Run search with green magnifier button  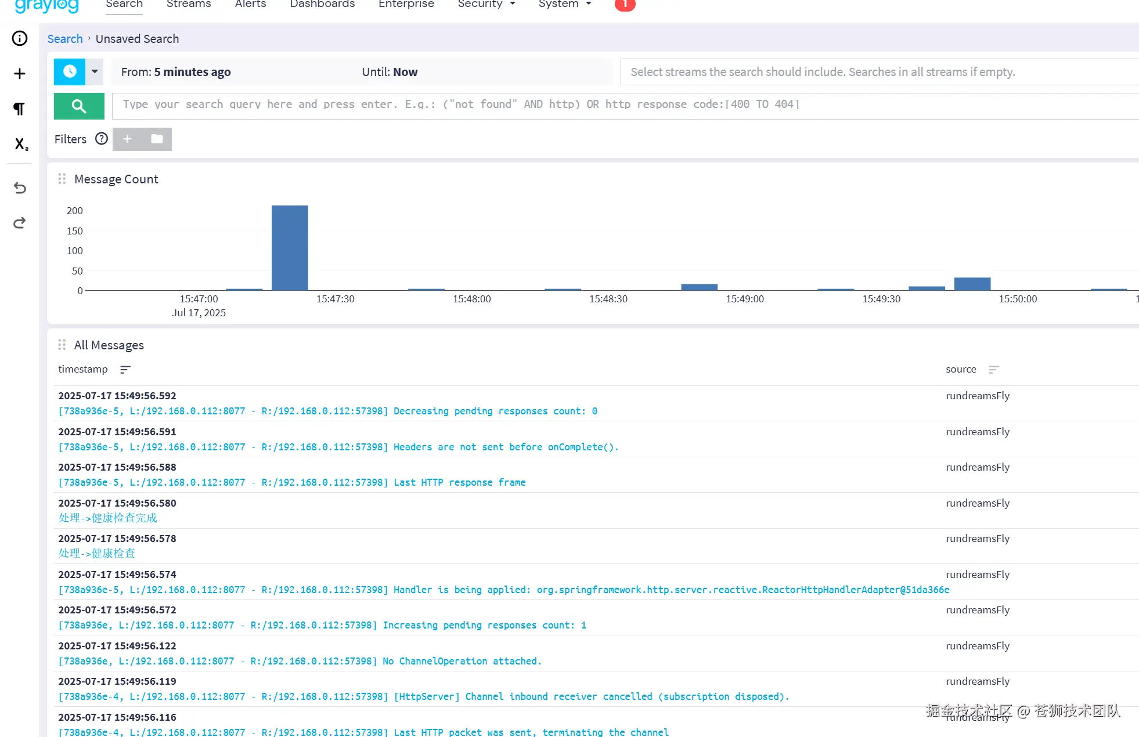pyautogui.click(x=79, y=106)
